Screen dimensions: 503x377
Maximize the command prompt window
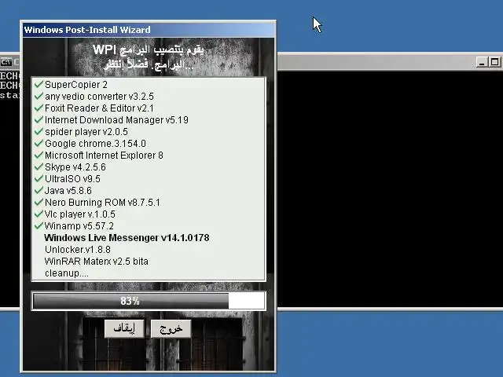(494, 62)
